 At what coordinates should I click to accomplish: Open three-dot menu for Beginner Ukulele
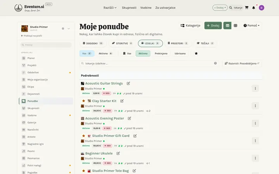coord(255,158)
